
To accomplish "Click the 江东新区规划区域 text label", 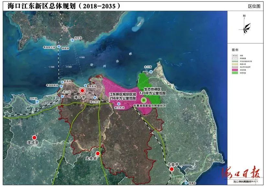I will pos(122,93).
